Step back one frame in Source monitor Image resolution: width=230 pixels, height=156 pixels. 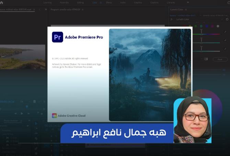[16, 113]
